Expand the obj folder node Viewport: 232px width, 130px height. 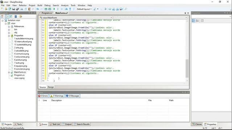9,33
